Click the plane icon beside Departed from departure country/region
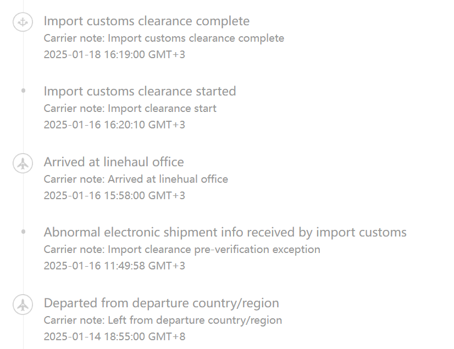454x349 pixels. tap(23, 304)
